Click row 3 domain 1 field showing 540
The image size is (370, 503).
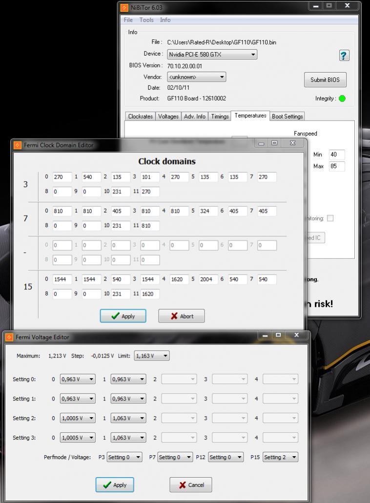click(91, 177)
